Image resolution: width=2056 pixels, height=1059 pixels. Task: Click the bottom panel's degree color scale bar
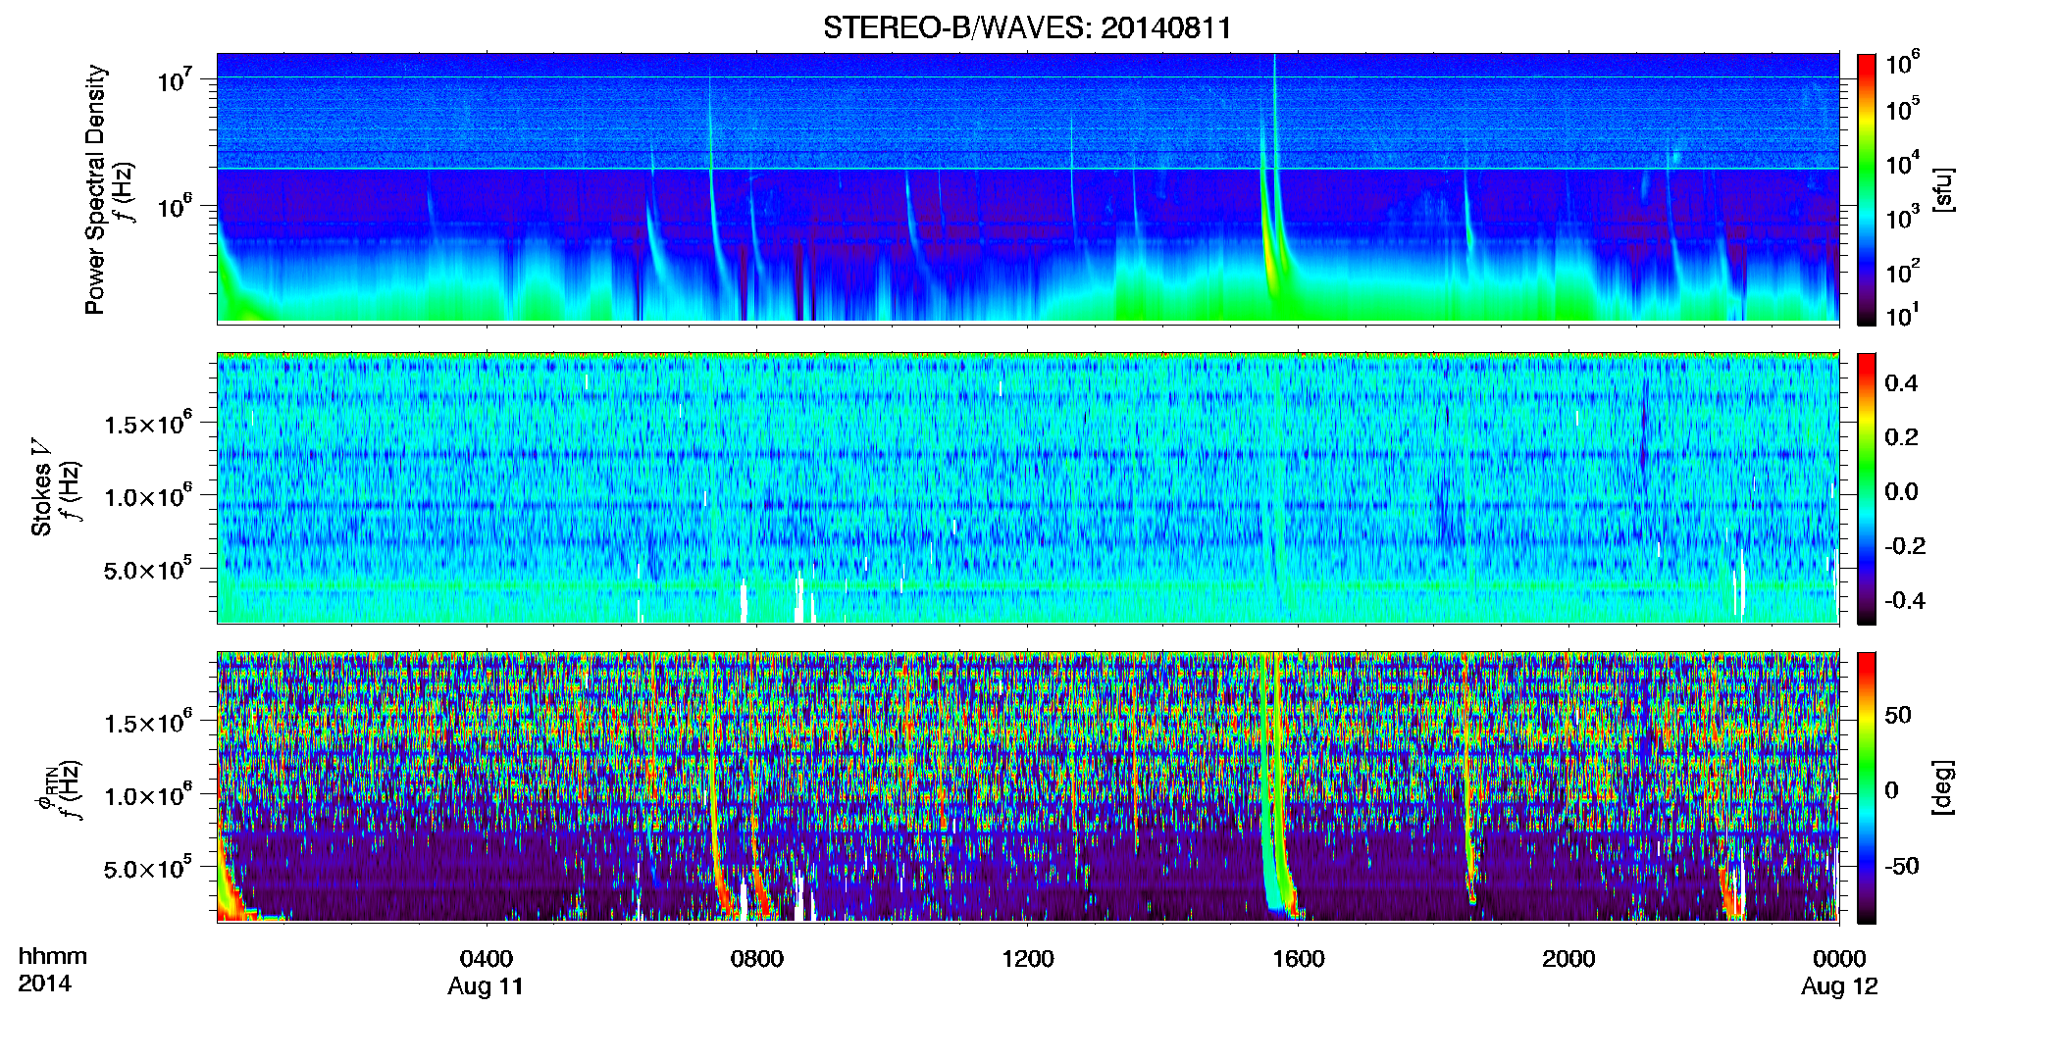click(1867, 787)
